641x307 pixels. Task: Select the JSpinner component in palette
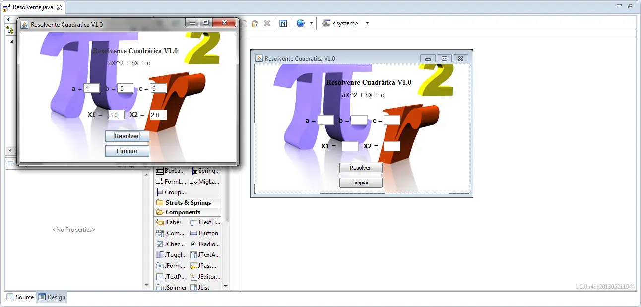coord(171,288)
